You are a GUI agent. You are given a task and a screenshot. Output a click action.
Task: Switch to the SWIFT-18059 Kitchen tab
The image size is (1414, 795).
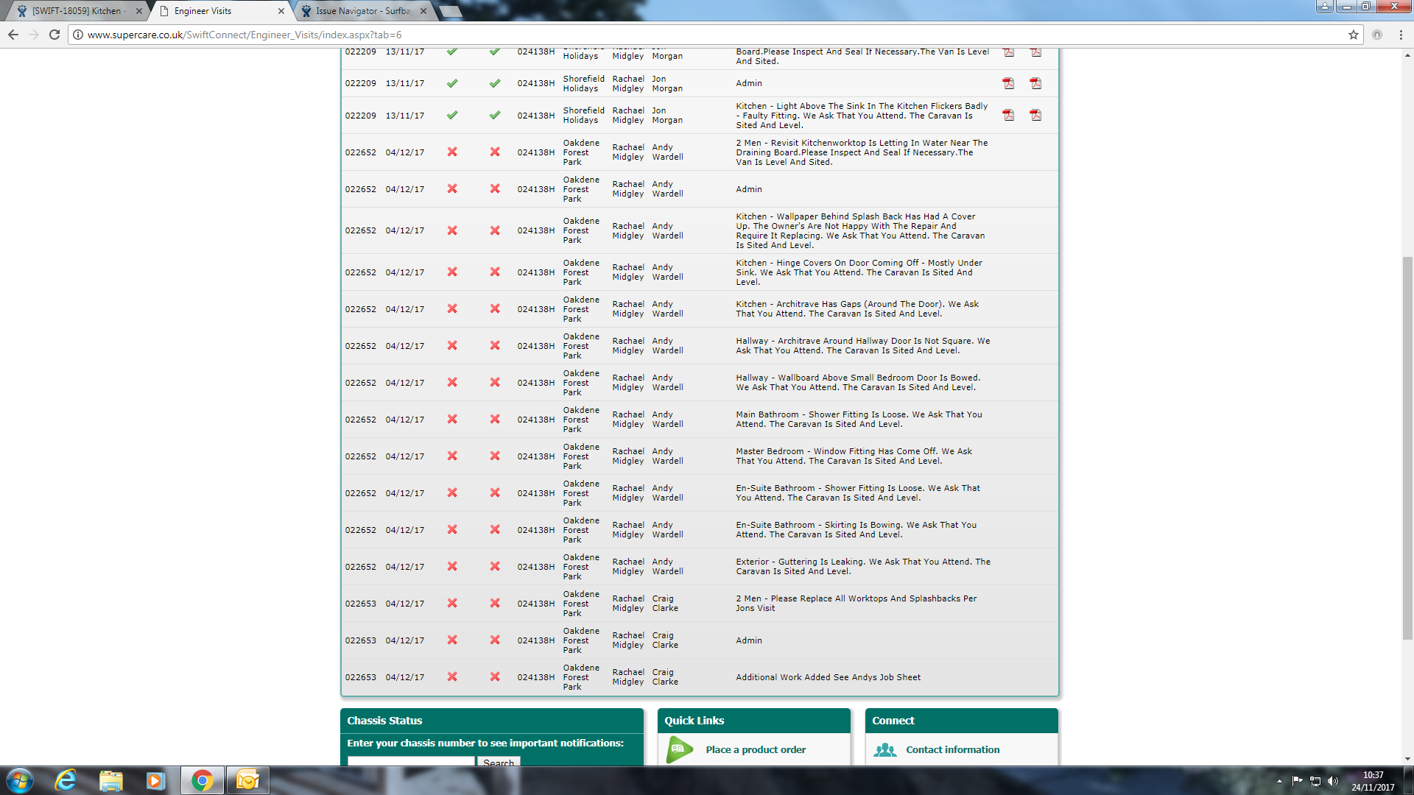(x=77, y=11)
